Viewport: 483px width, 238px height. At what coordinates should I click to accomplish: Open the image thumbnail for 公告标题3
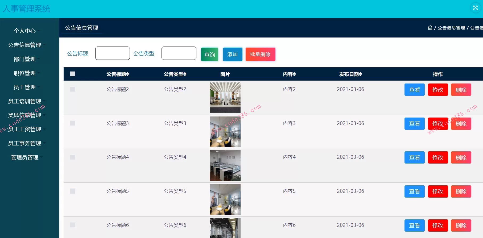tap(225, 132)
